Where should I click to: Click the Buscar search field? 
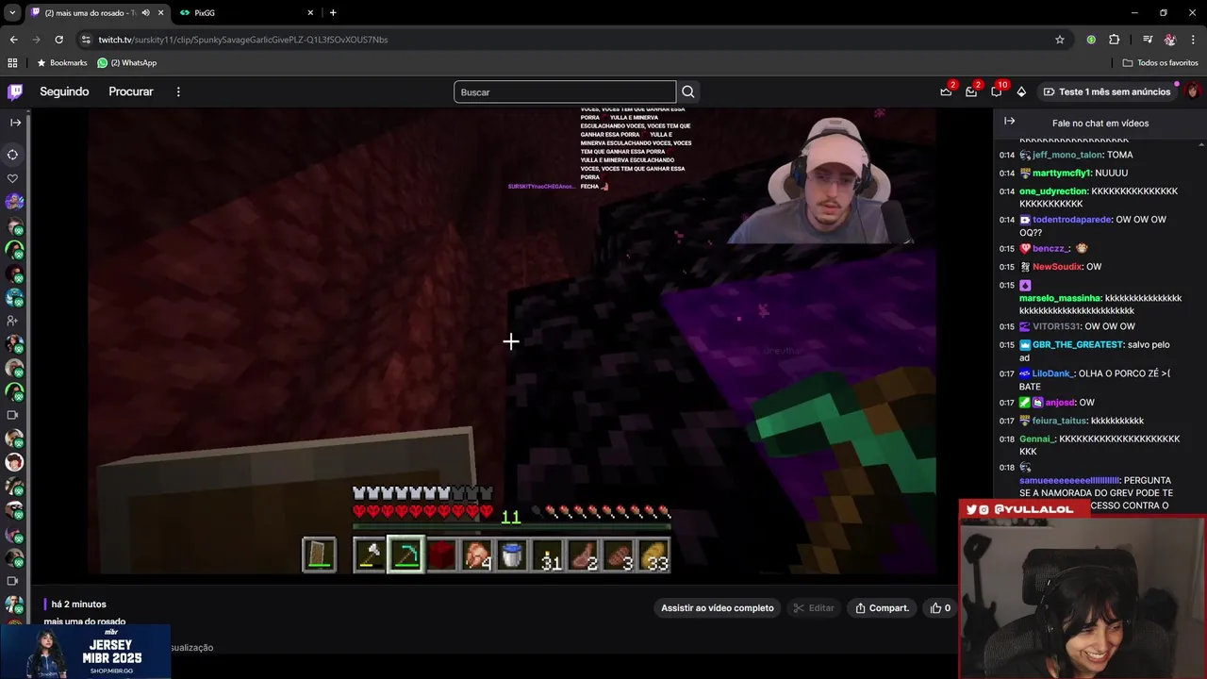[565, 91]
